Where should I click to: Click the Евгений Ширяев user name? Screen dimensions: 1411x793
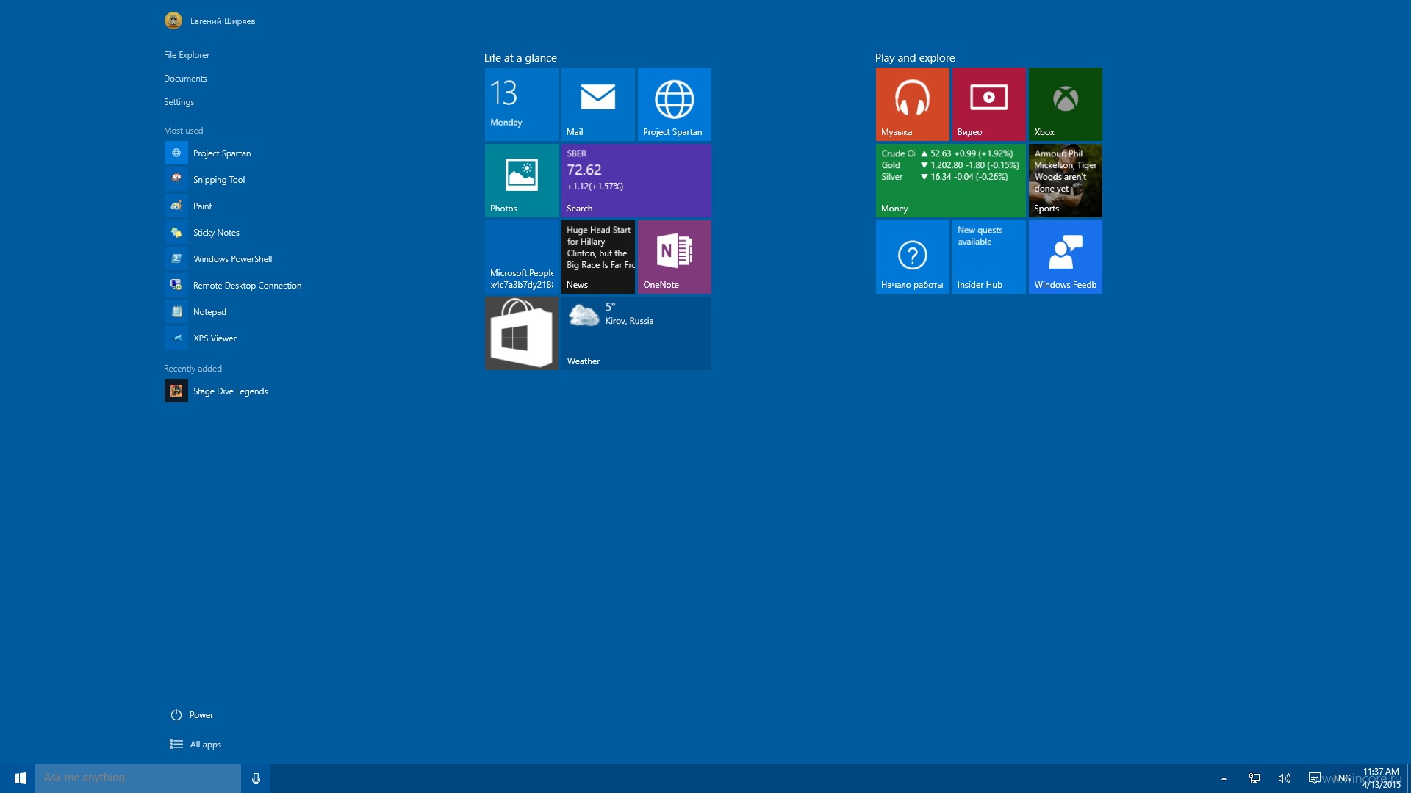223,21
